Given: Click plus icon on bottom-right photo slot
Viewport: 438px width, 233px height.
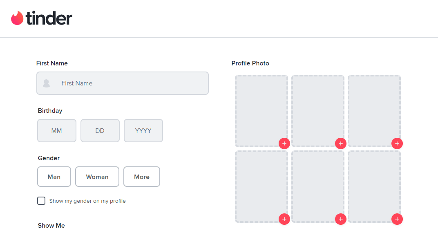Looking at the screenshot, I should (397, 219).
